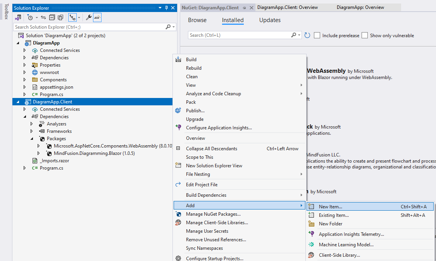Click the Configure Startup Projects gear icon
This screenshot has height=261, width=436.
point(178,258)
